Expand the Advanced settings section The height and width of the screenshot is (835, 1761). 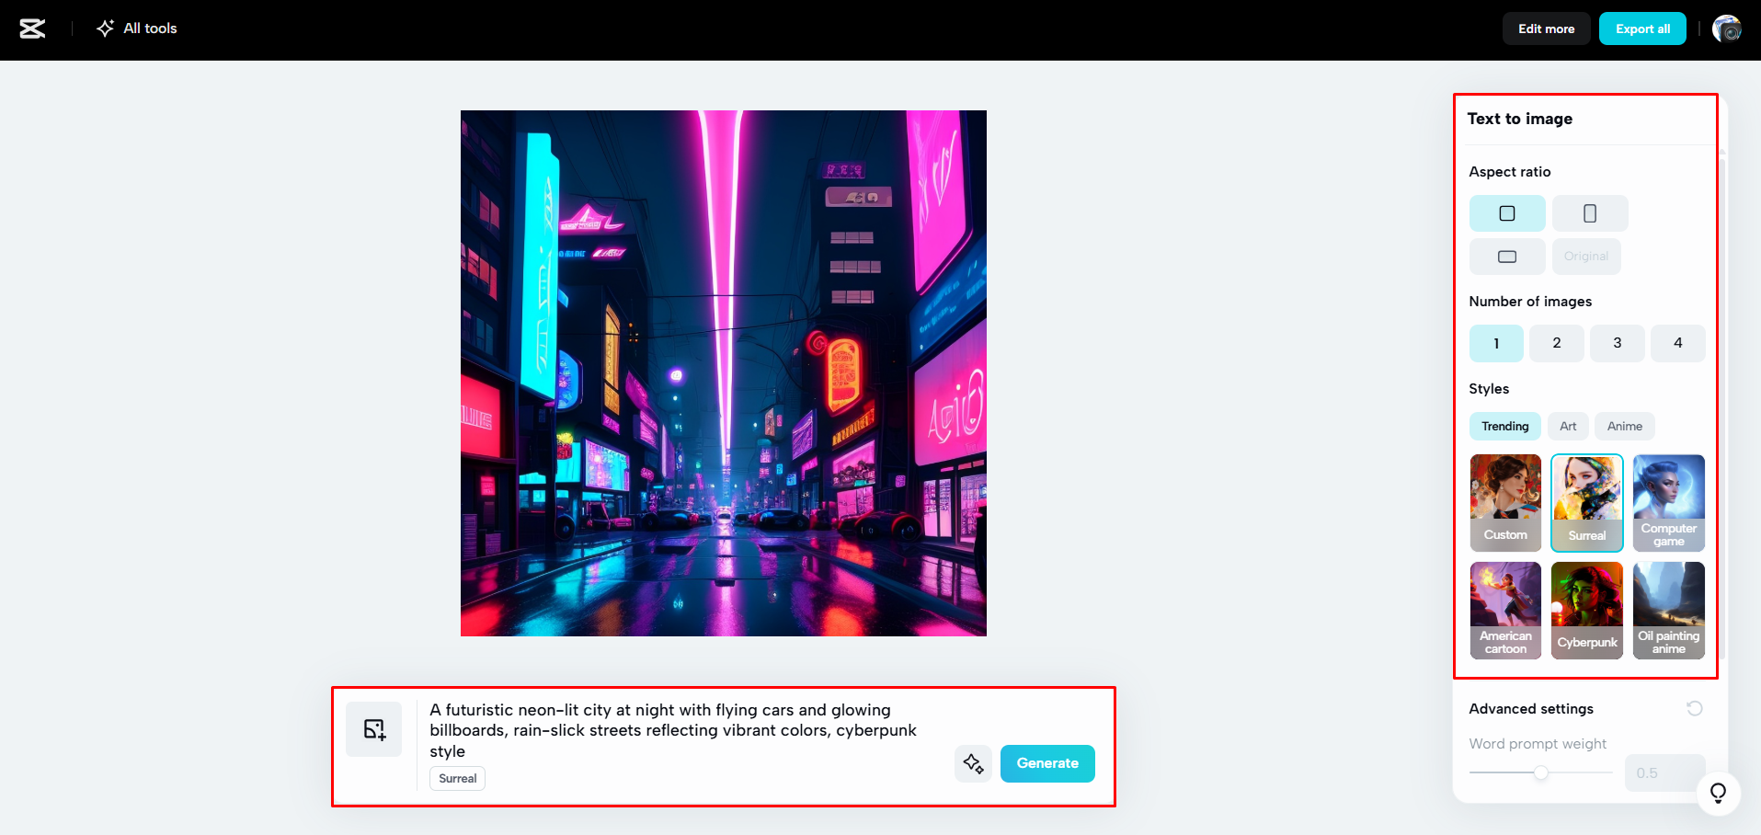click(x=1531, y=708)
